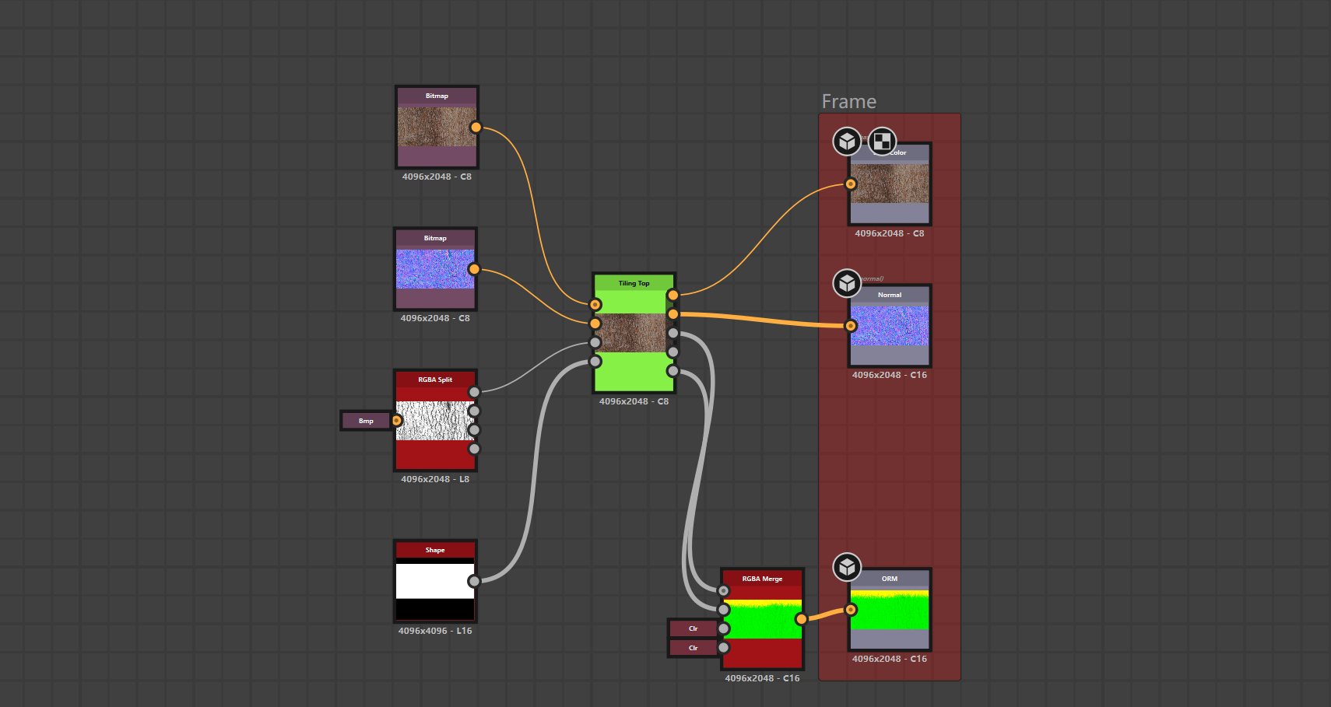This screenshot has height=707, width=1331.
Task: Select the lower Clr node
Action: [x=693, y=648]
